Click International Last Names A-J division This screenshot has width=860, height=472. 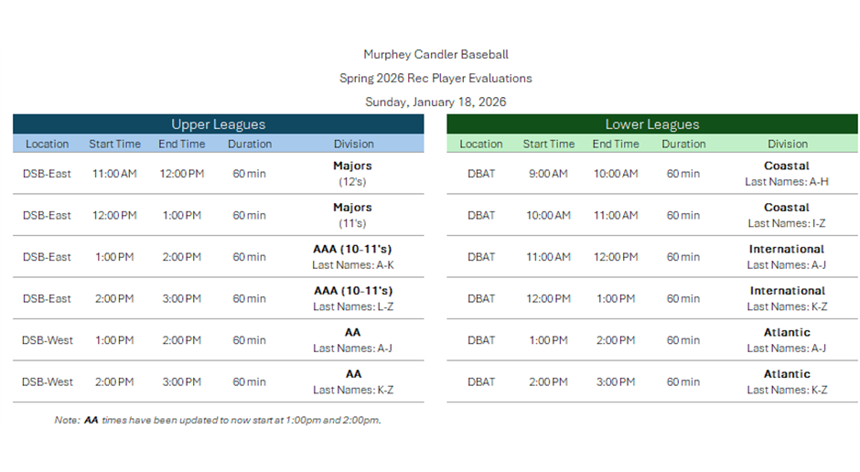coord(787,257)
